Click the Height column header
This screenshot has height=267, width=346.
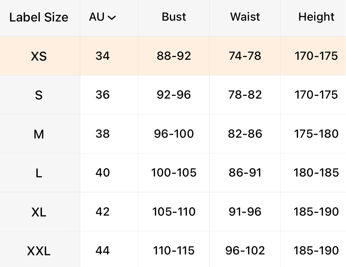[x=316, y=17]
